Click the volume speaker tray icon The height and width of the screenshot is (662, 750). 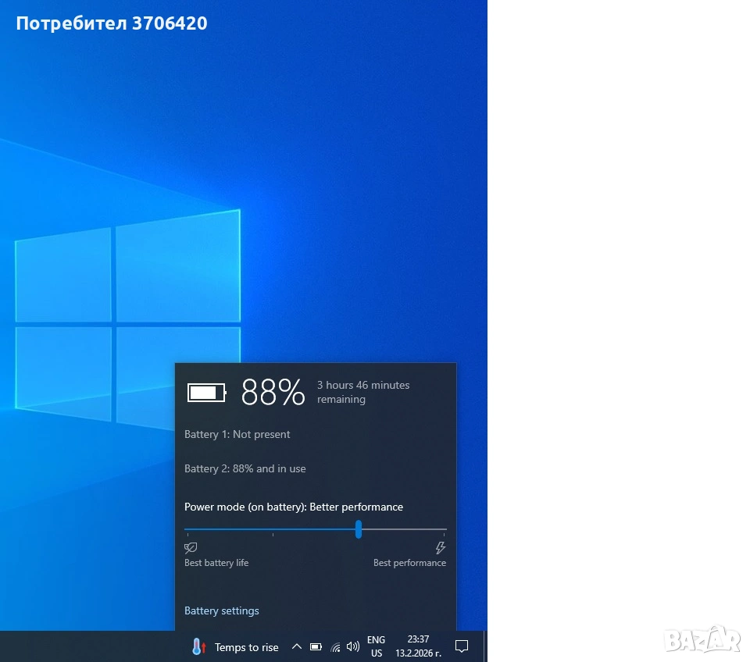point(353,646)
